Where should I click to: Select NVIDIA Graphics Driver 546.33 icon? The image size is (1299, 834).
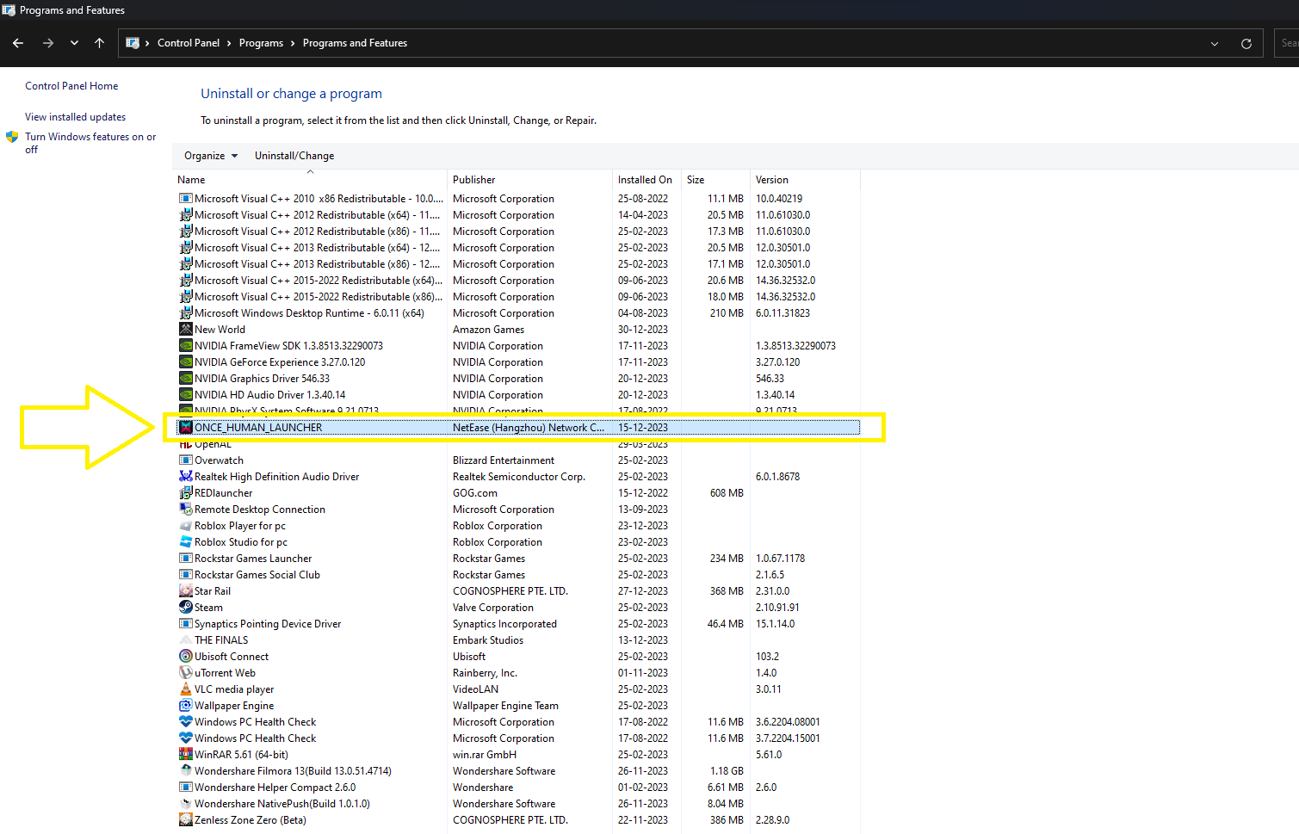[185, 379]
